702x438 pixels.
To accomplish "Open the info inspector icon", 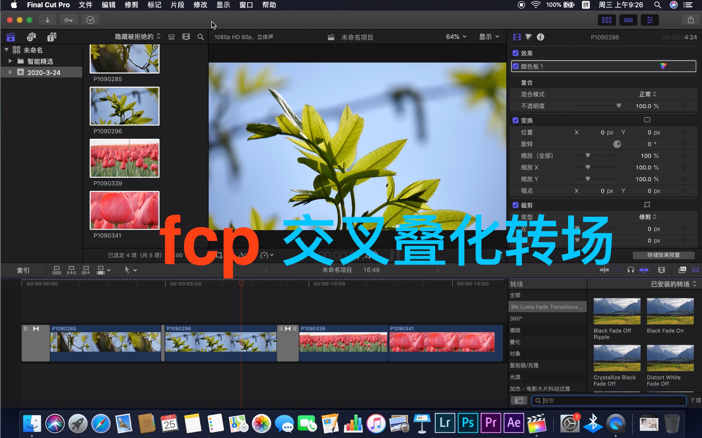I will [x=541, y=37].
